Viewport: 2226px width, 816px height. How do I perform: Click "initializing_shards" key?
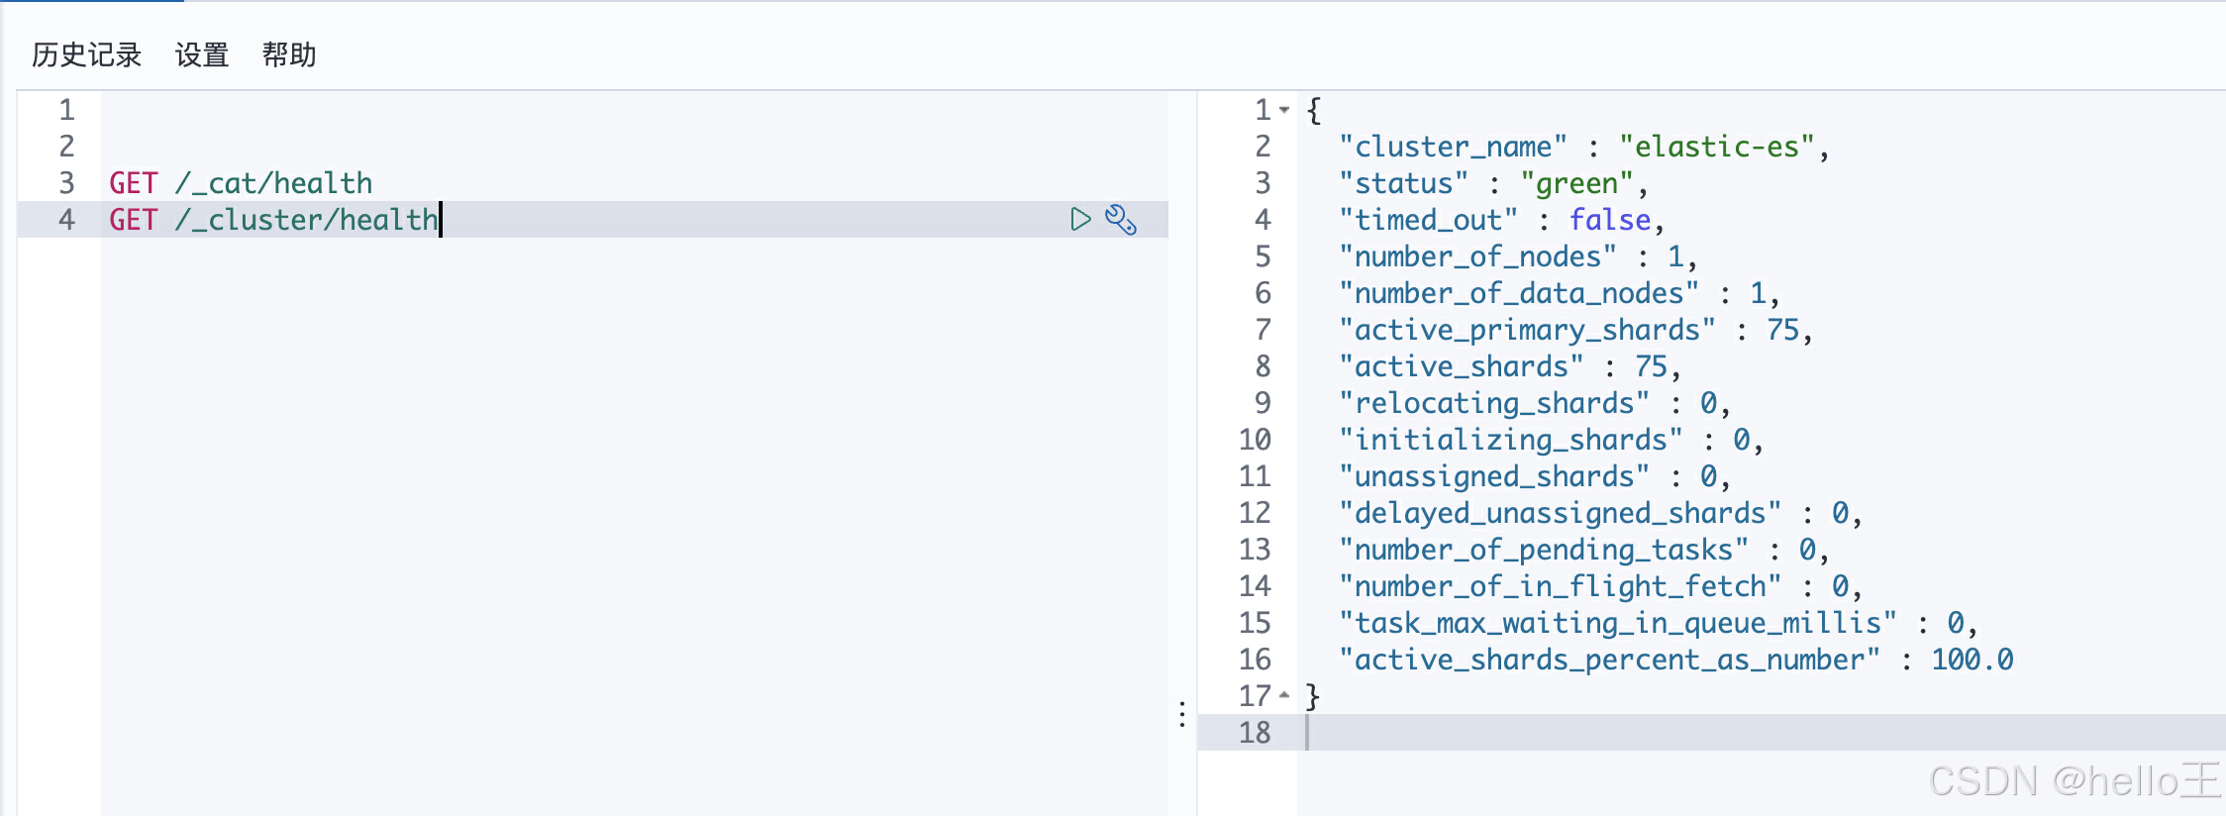1511,440
